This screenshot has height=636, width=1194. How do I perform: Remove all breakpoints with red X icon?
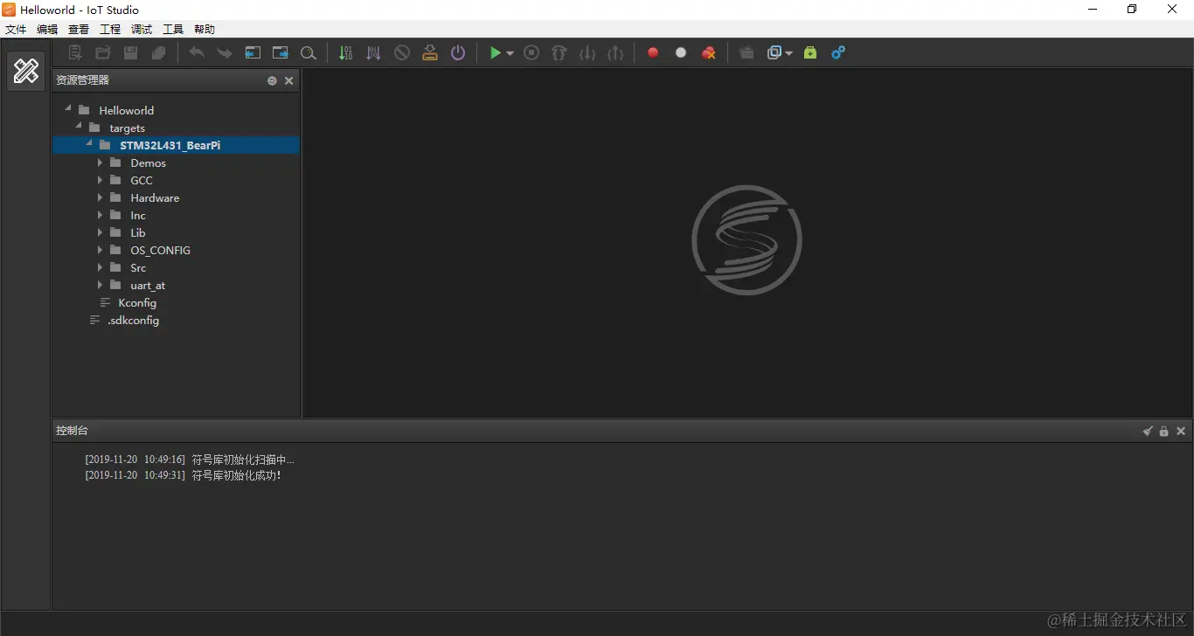tap(709, 52)
